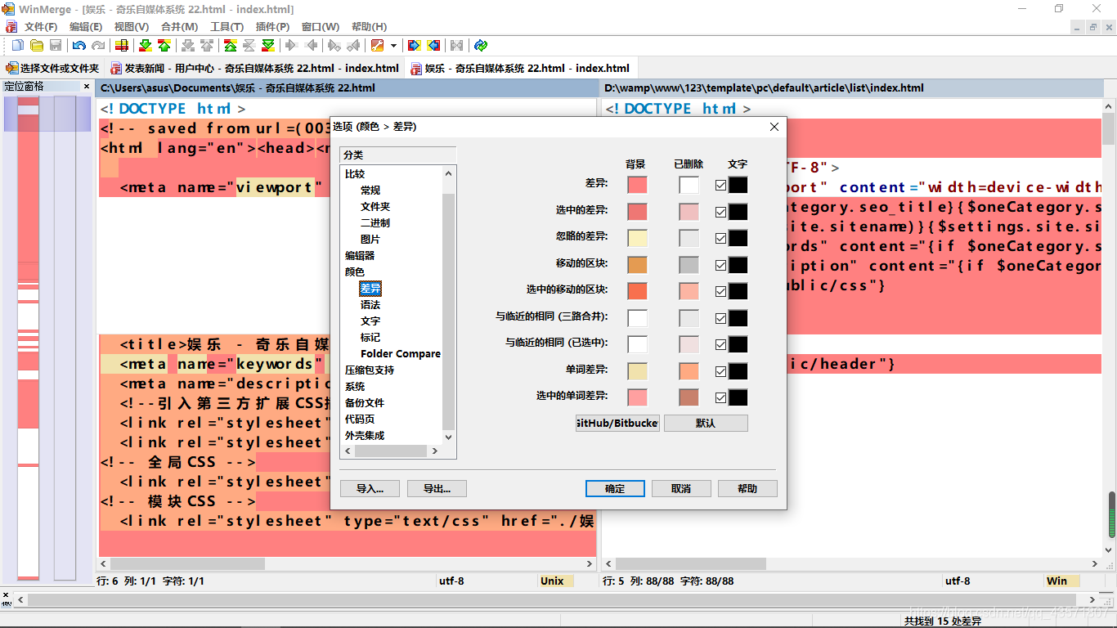This screenshot has width=1117, height=628.
Task: Open the 编辑(E) menu
Action: (x=86, y=27)
